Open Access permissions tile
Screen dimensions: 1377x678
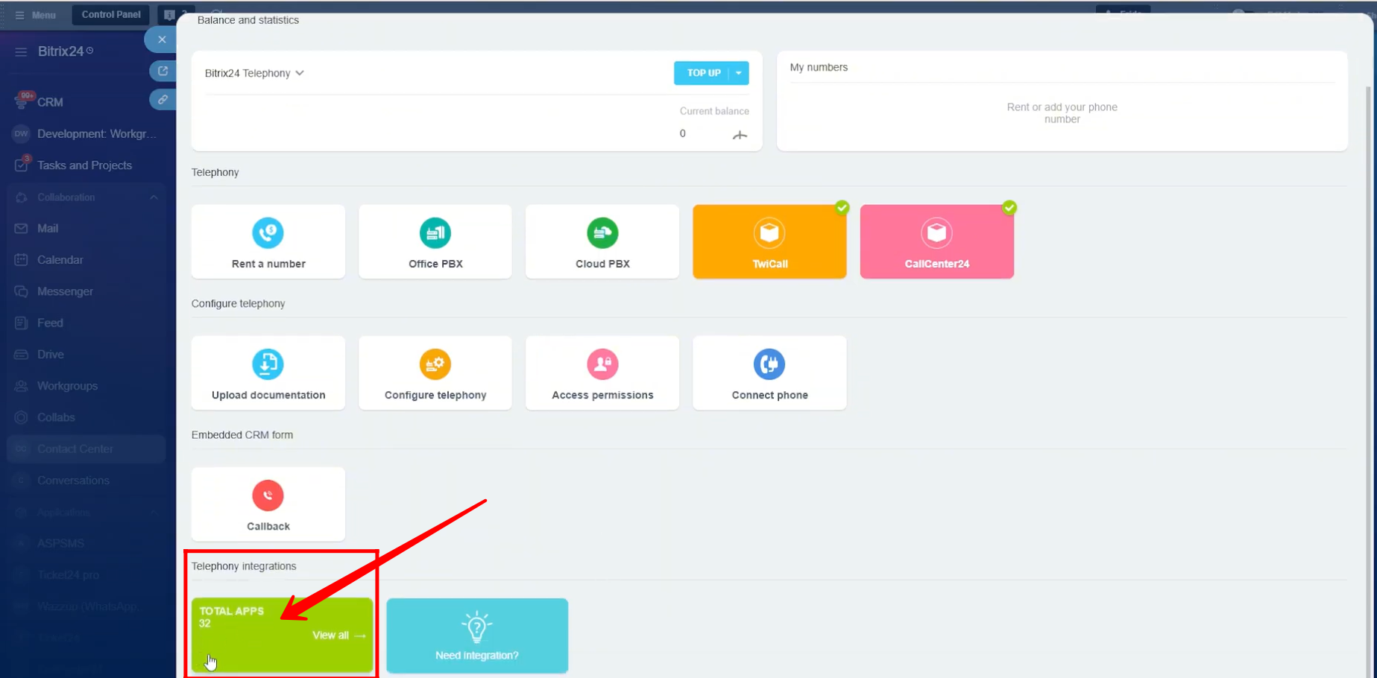pyautogui.click(x=602, y=373)
